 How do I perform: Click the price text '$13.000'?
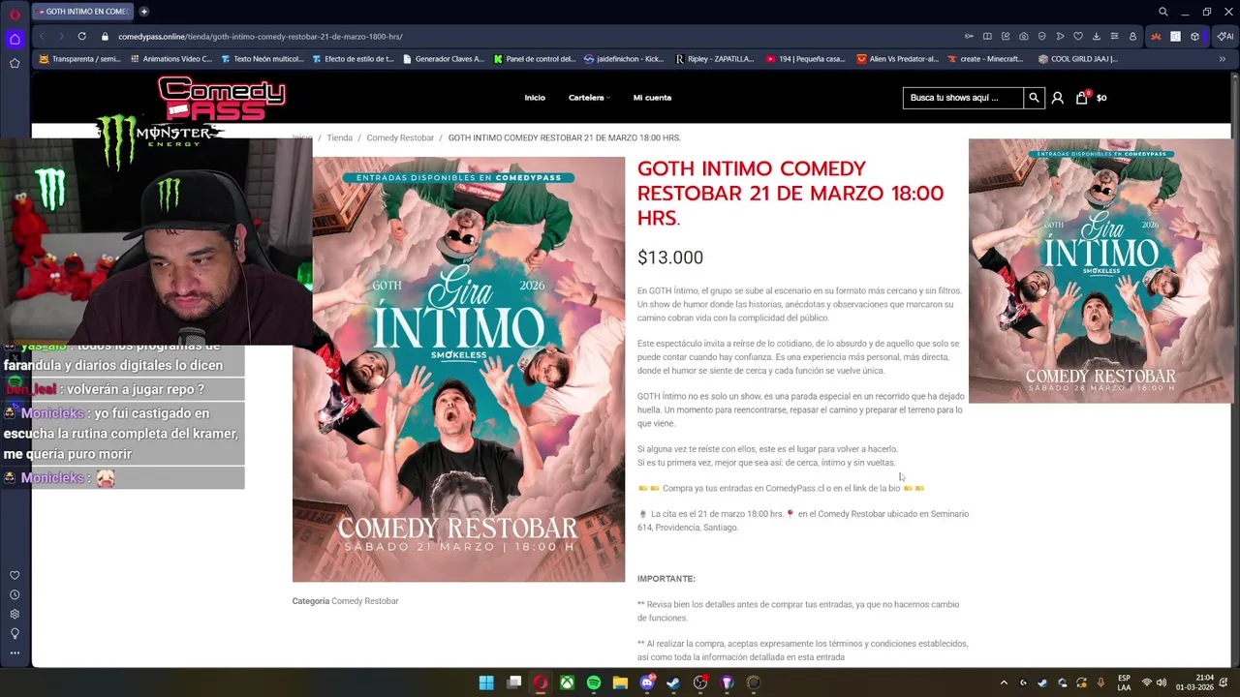click(670, 258)
